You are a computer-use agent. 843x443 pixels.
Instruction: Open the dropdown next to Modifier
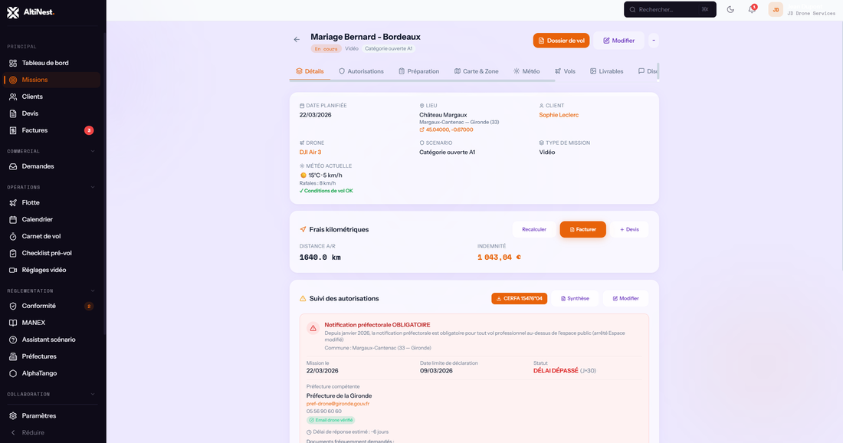[x=654, y=40]
